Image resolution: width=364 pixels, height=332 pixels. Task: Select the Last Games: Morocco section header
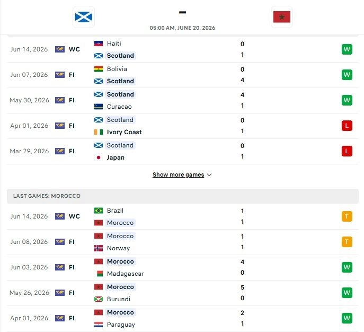point(183,196)
